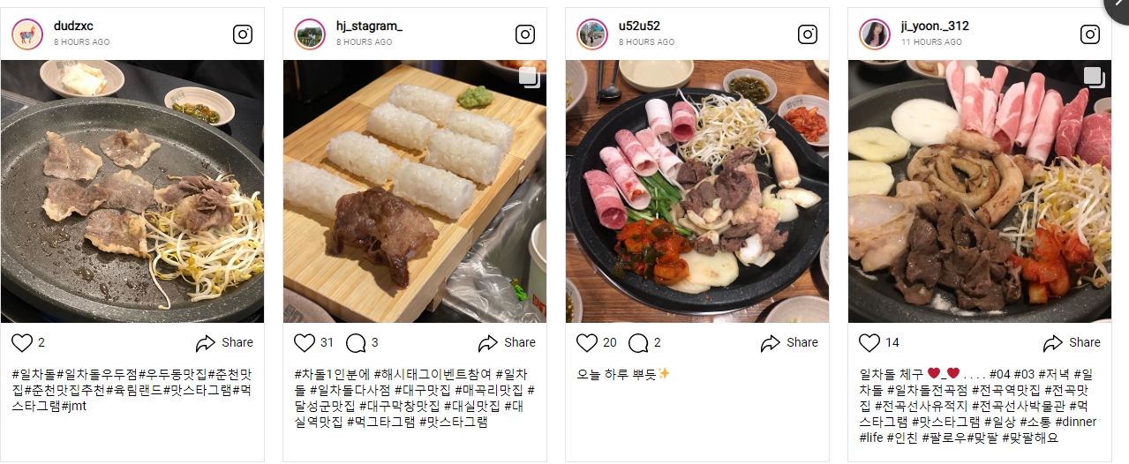Open comments on hj_stagram_ post
Viewport: 1129px width, 464px height.
(356, 342)
